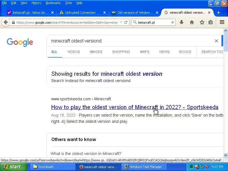Screen dimensions: 228x171
Task: Close the minecraft oldest version tab
Action: point(209,13)
